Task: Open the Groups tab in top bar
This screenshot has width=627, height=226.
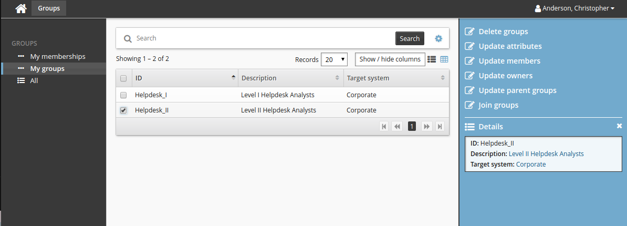Action: tap(49, 8)
